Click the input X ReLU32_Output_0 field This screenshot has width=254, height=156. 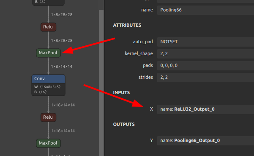[205, 109]
